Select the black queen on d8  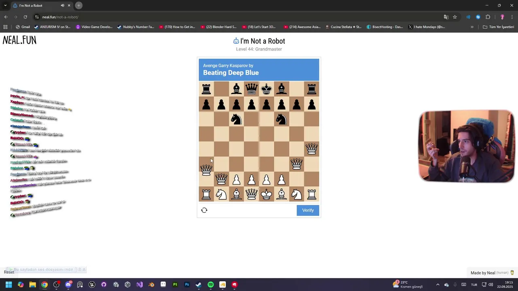[251, 89]
